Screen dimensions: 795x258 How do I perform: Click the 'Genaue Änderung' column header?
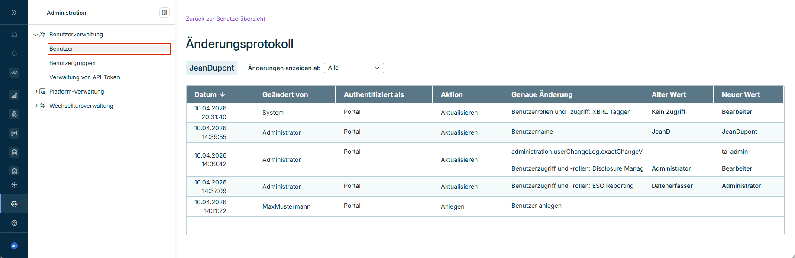coord(542,94)
